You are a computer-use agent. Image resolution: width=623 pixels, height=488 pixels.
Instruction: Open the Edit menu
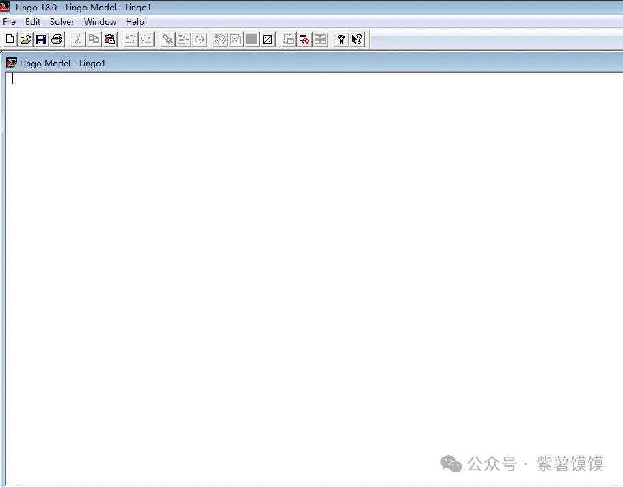(33, 22)
